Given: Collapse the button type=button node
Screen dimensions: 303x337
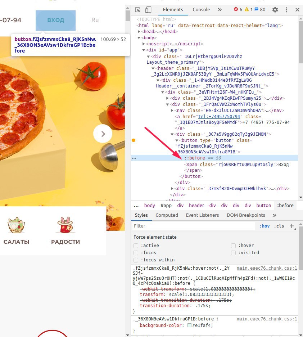Looking at the screenshot, I should pos(177,140).
